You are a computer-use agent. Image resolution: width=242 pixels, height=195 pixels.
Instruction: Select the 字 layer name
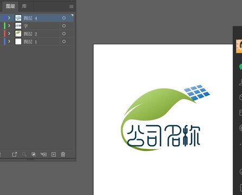pos(26,26)
